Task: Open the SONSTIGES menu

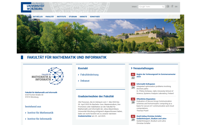Action: 95,17
